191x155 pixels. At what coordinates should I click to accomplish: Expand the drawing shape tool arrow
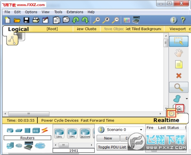coord(187,99)
